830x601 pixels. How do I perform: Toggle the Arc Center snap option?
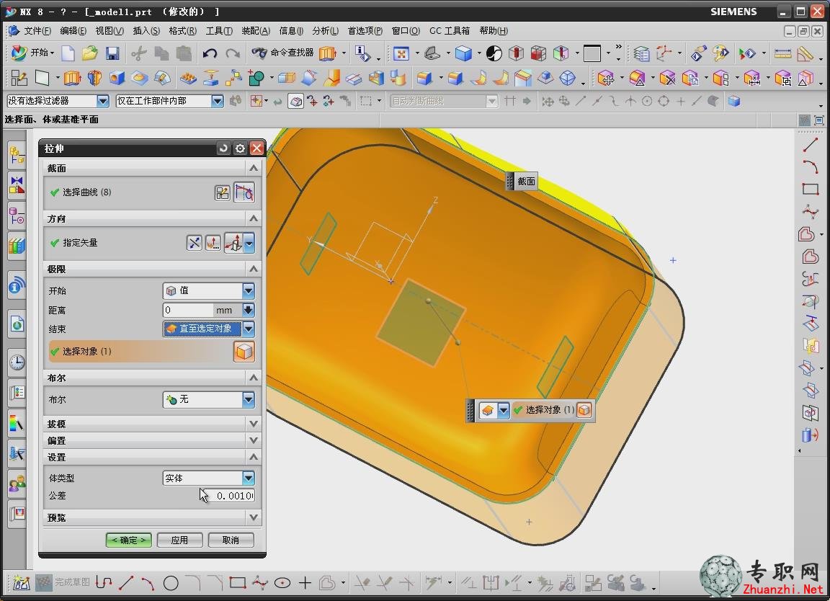point(647,101)
